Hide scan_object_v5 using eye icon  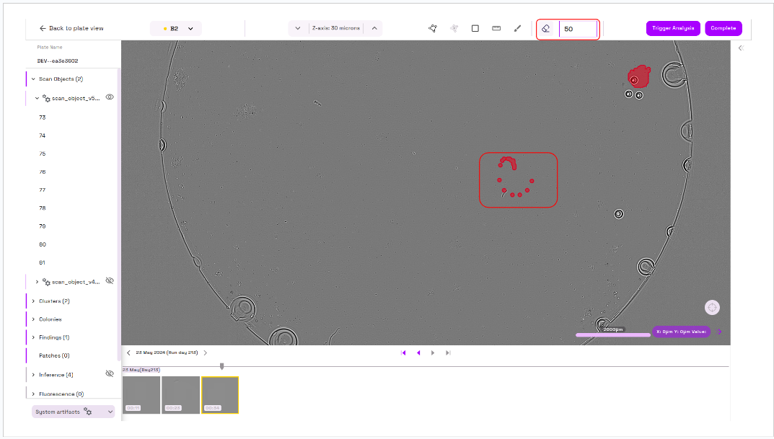point(110,97)
